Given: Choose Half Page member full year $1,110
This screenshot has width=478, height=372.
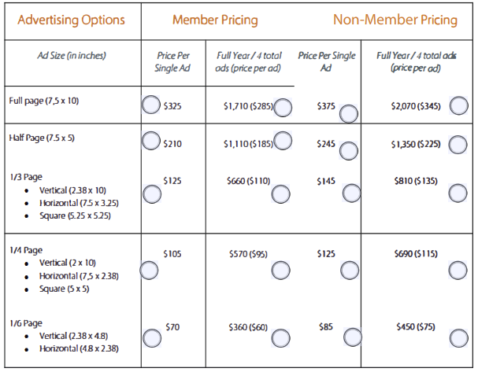Looking at the screenshot, I should (282, 142).
